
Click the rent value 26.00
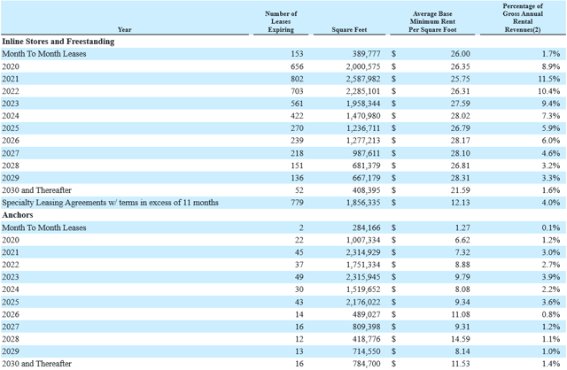(461, 54)
